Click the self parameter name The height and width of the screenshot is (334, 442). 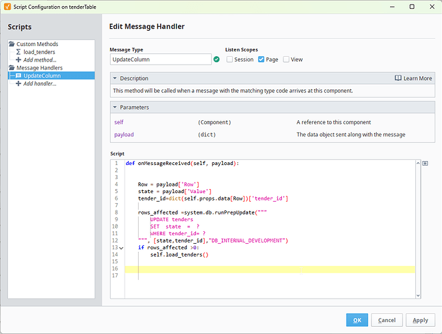[x=119, y=122]
